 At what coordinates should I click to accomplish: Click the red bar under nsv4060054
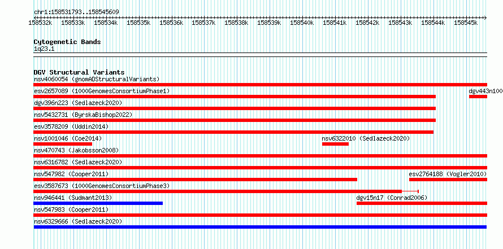tap(260, 85)
